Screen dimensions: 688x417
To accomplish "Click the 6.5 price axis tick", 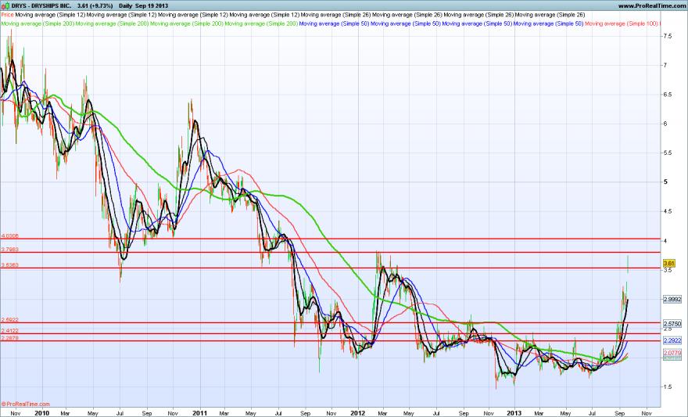I will tap(668, 95).
